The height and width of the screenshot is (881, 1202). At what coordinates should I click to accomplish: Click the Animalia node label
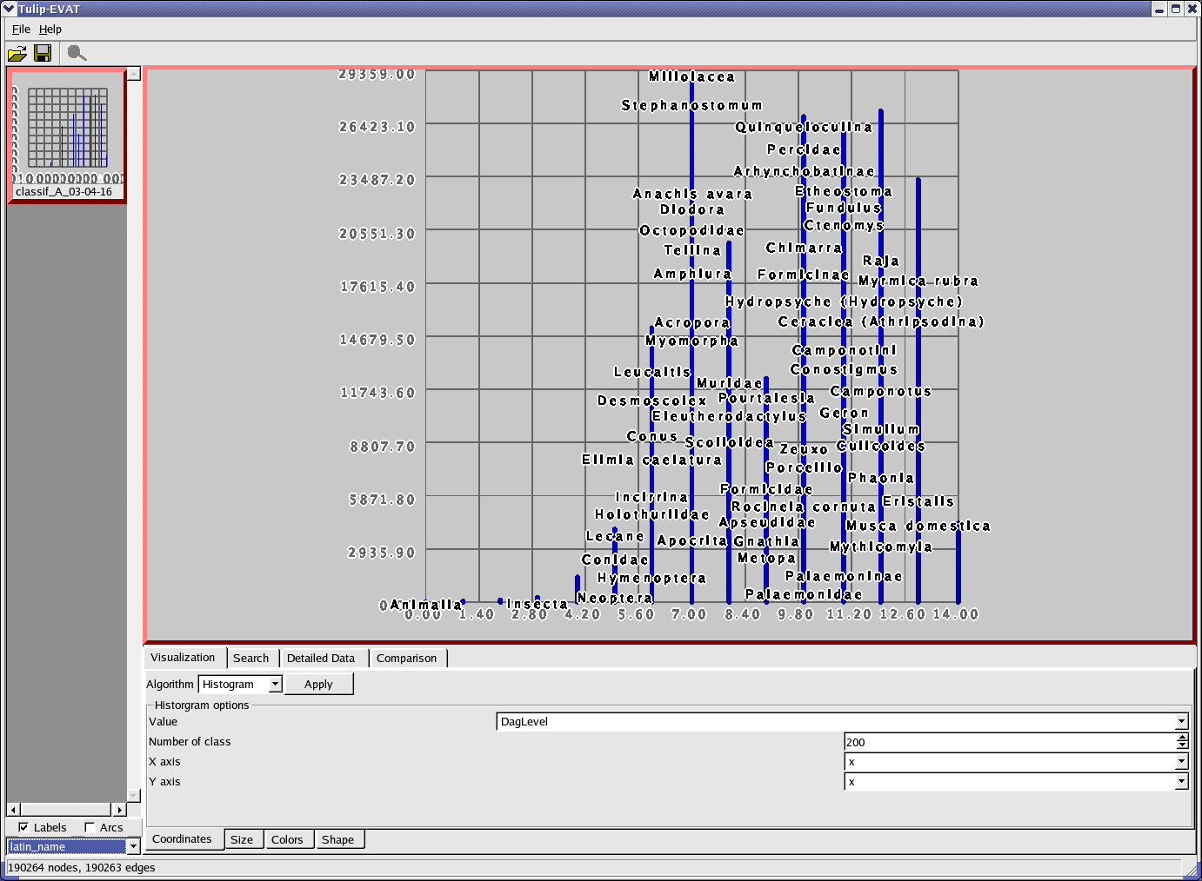426,605
